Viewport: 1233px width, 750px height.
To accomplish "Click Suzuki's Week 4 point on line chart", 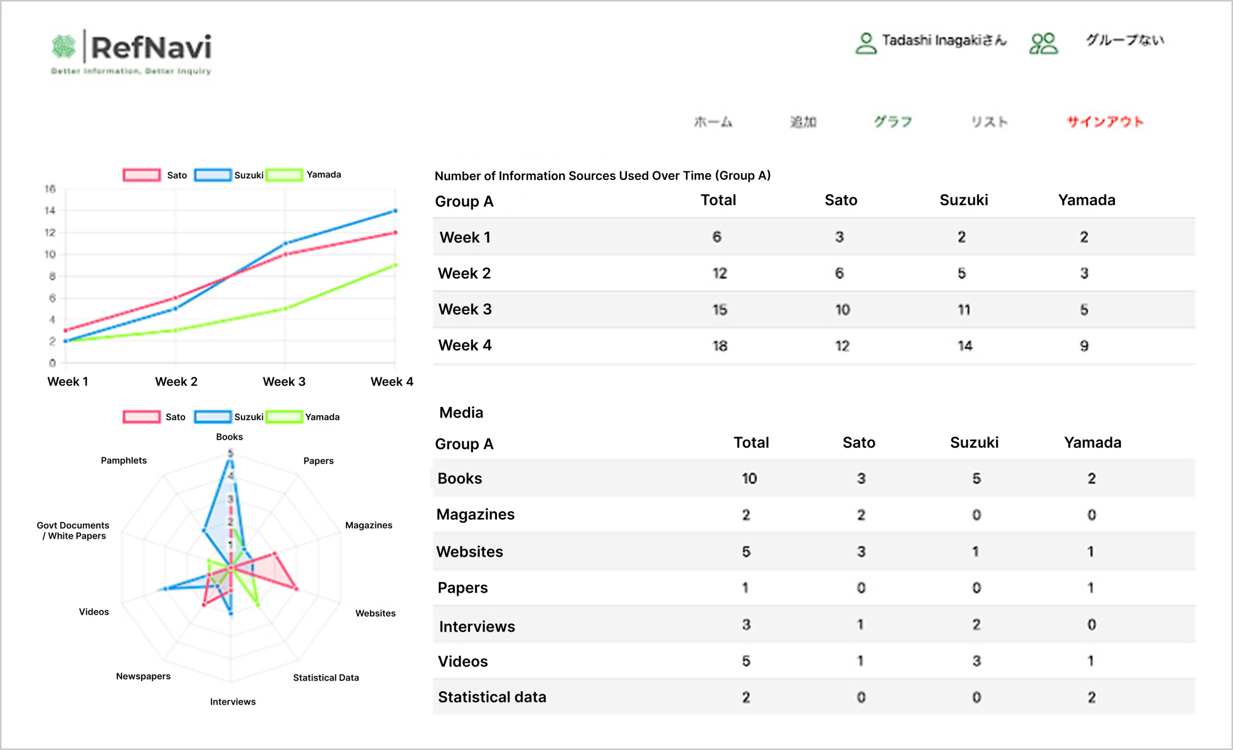I will (395, 211).
